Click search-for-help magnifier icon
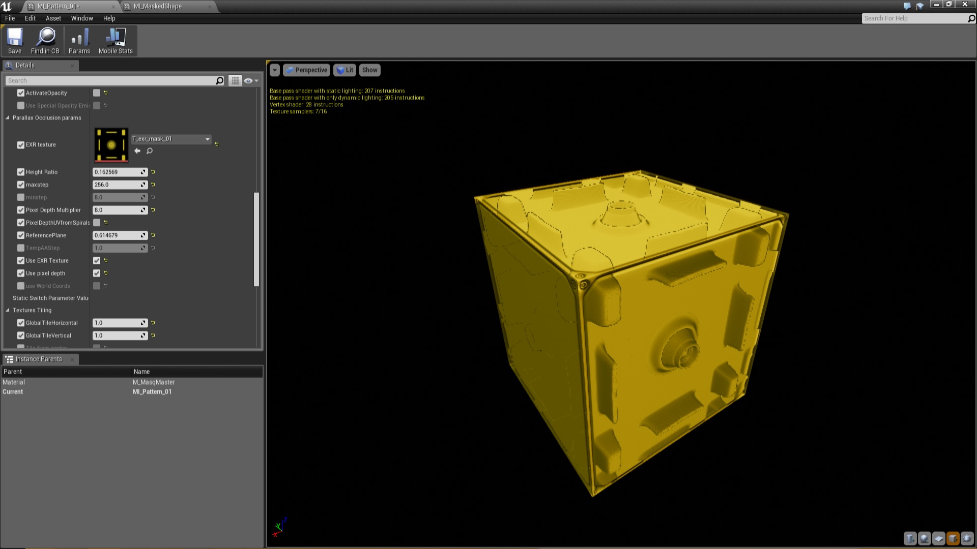Viewport: 977px width, 549px height. pos(971,18)
